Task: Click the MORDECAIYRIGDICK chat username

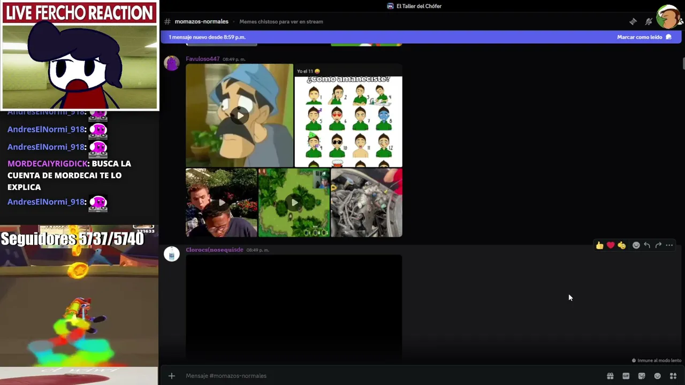Action: point(47,164)
